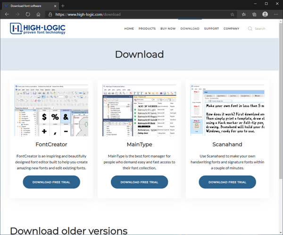Click the scrollbar up arrow
The height and width of the screenshot is (235, 283).
coord(281,21)
